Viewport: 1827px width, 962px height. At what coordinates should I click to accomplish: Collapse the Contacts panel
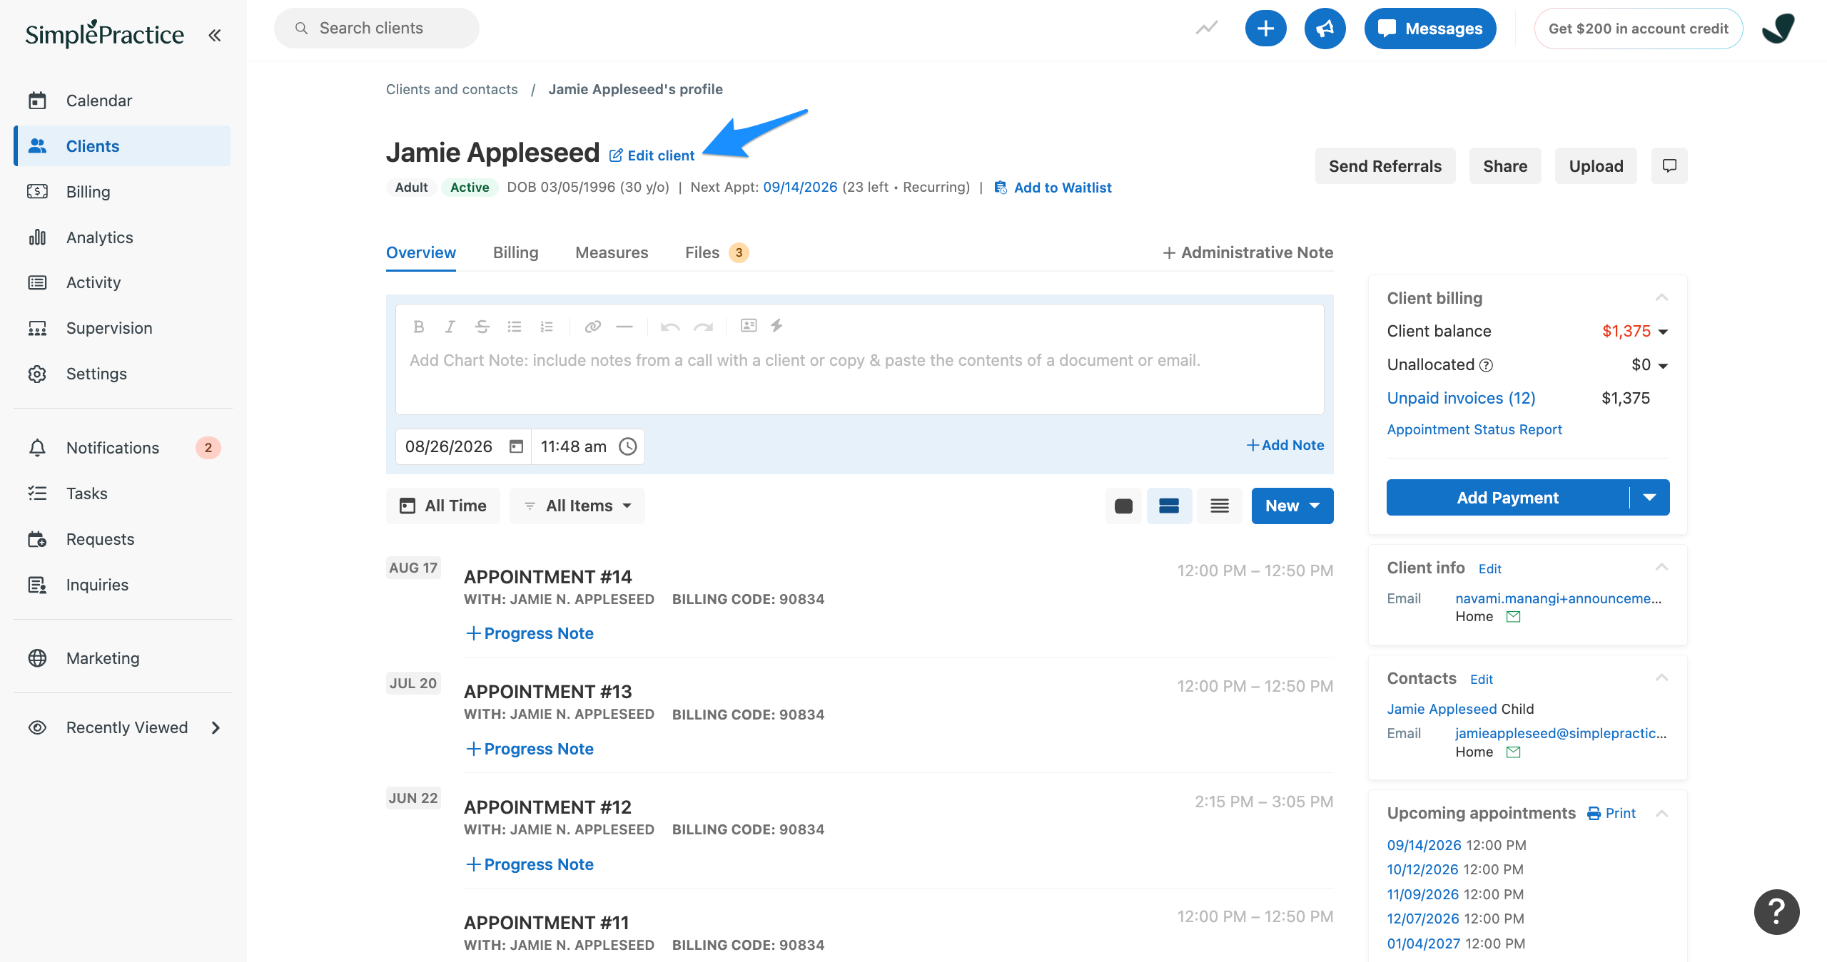[x=1661, y=677]
